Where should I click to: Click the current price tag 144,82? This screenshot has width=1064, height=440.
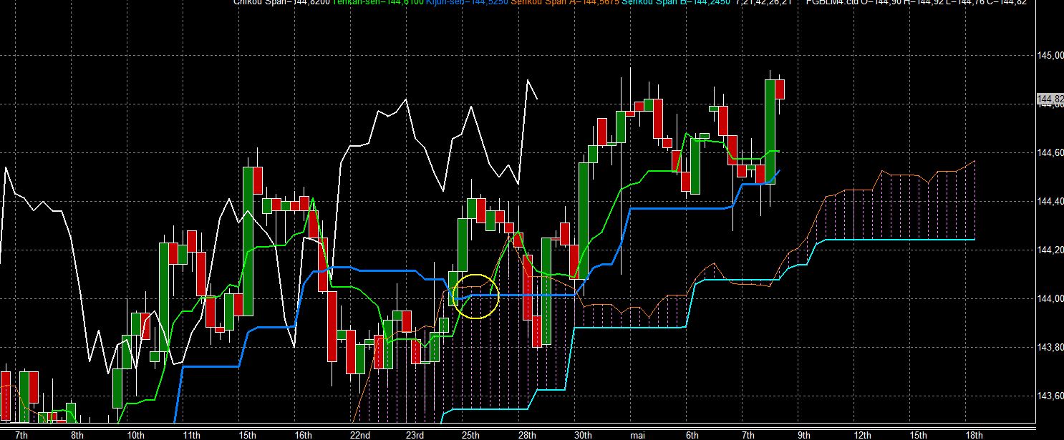1050,99
